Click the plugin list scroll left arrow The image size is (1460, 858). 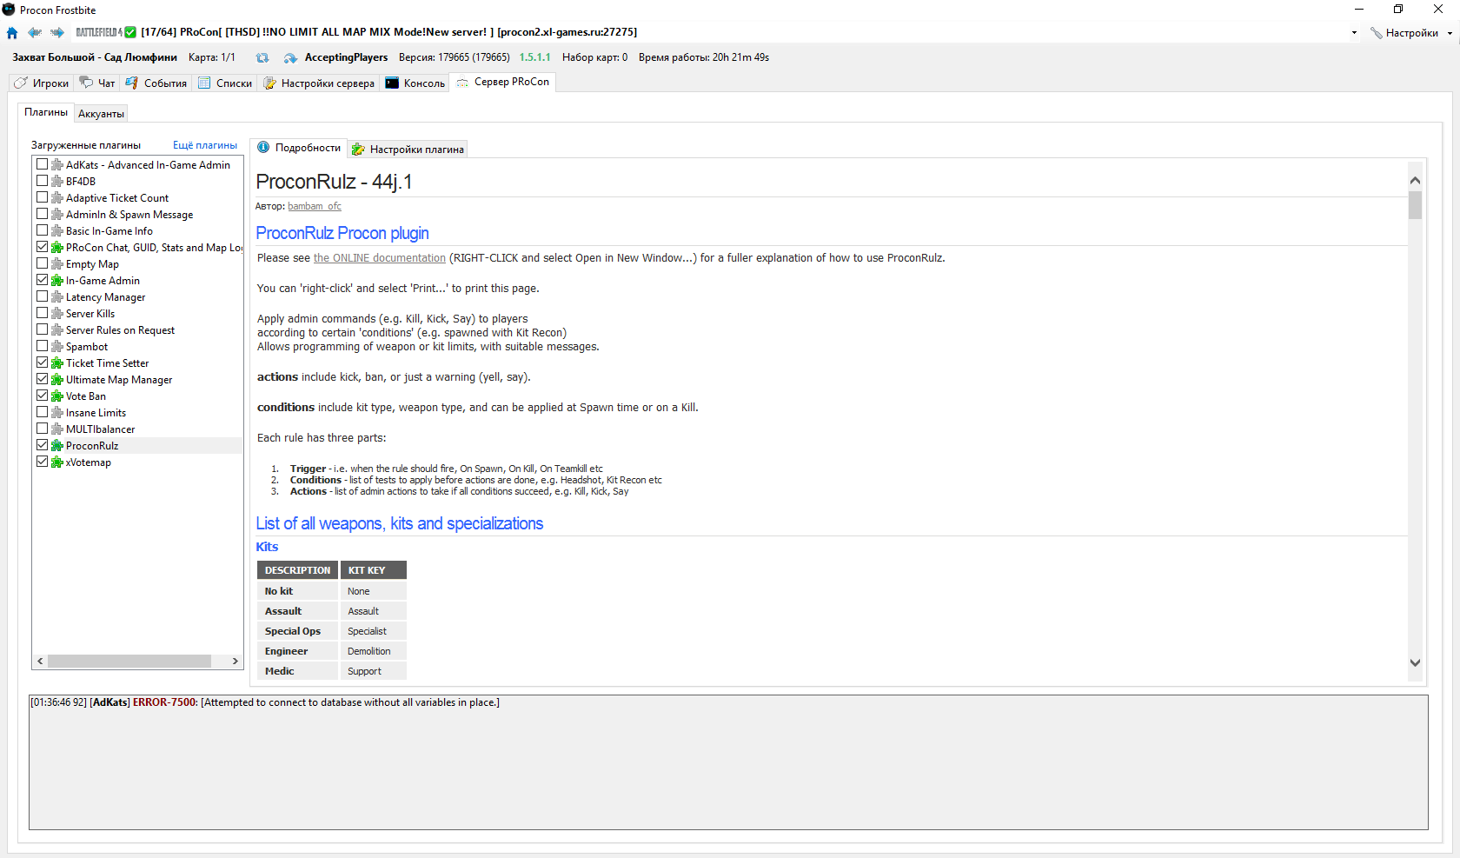[x=40, y=662]
